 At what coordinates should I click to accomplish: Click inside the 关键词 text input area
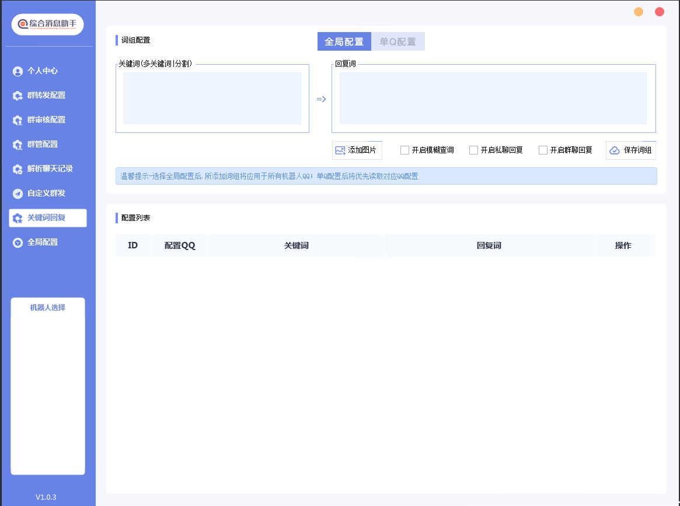(212, 98)
